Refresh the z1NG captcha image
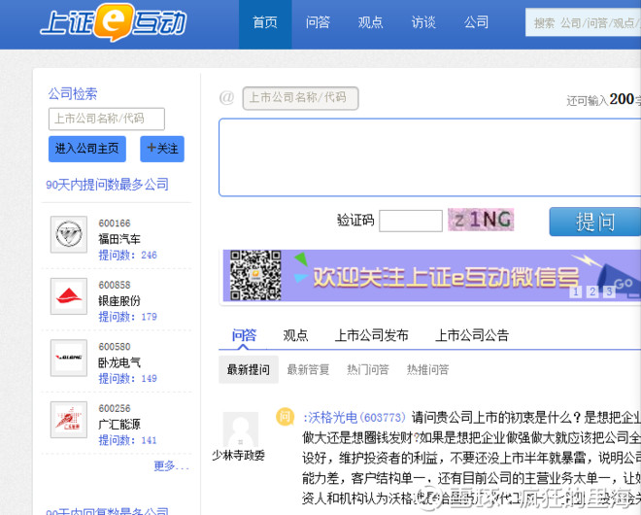Image resolution: width=641 pixels, height=515 pixels. (481, 220)
